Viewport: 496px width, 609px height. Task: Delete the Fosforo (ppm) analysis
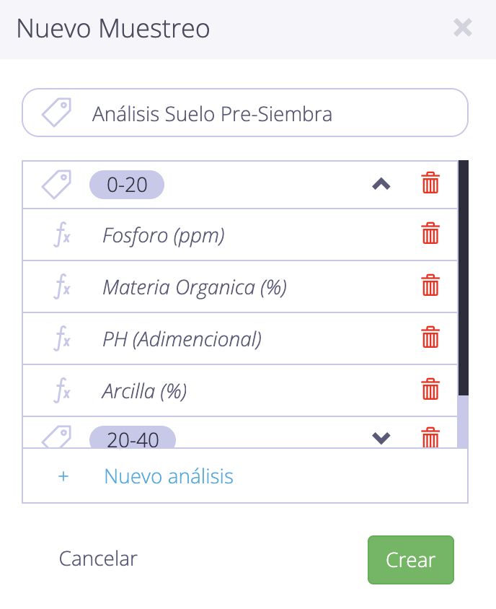[430, 233]
